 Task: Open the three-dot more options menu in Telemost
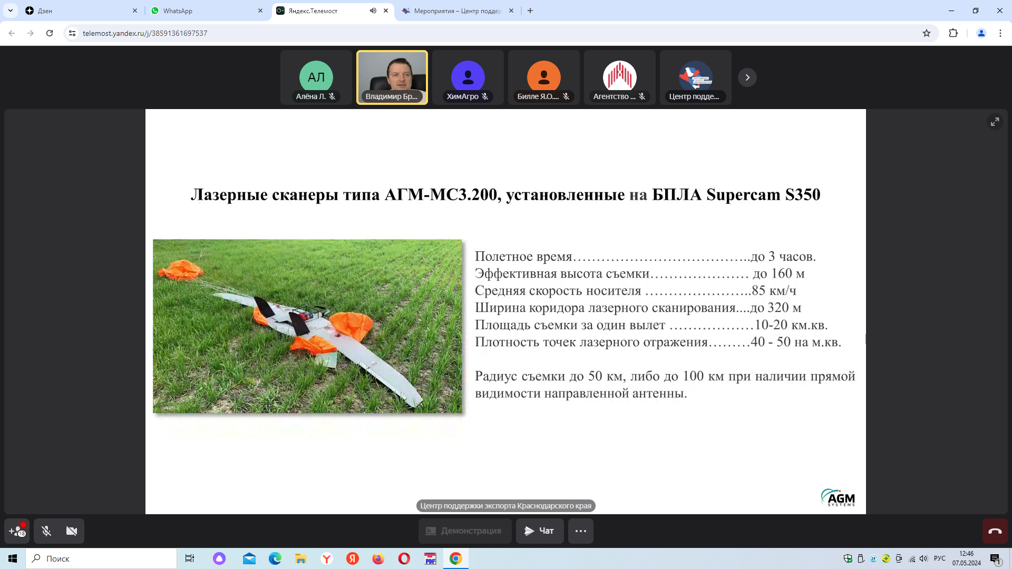coord(581,531)
